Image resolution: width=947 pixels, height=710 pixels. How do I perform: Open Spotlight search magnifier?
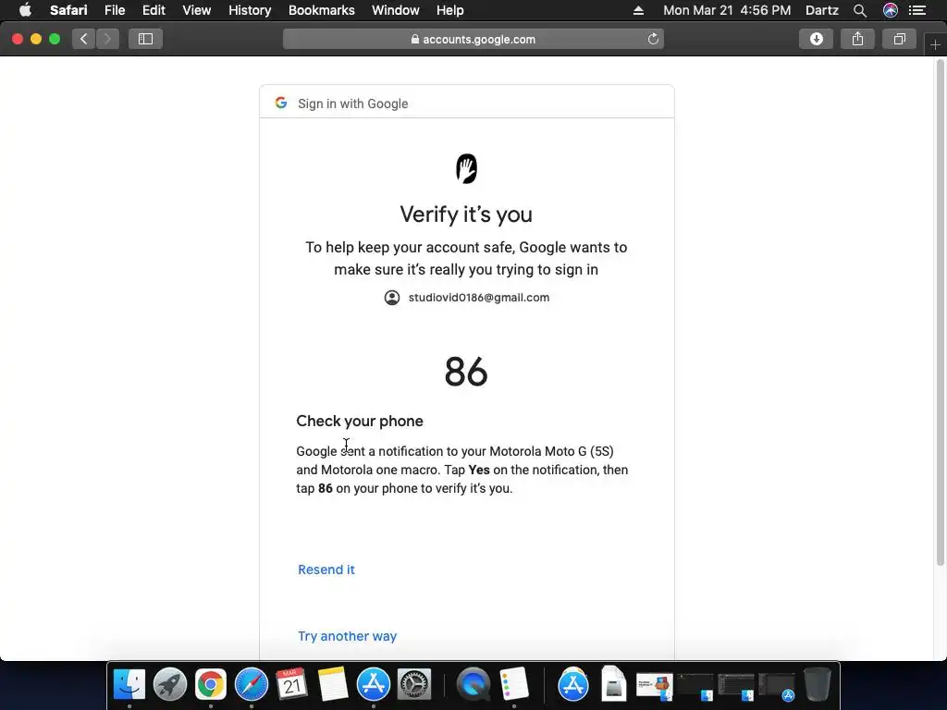click(860, 10)
